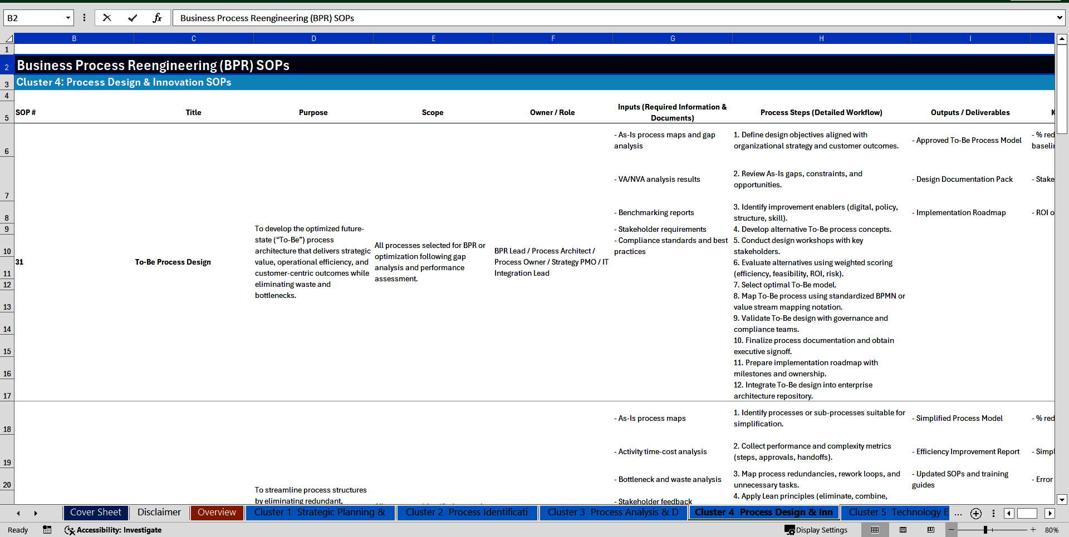Screen dimensions: 1069x537
Task: Open the Cluster 5 Technology sheet tab
Action: coord(895,512)
